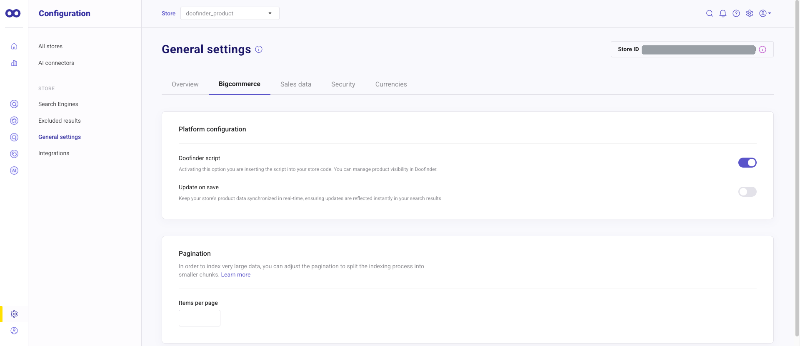This screenshot has width=800, height=346.
Task: Click the Platform configuration heading
Action: pyautogui.click(x=212, y=129)
